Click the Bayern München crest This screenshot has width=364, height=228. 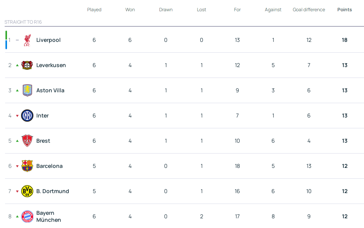(x=27, y=216)
